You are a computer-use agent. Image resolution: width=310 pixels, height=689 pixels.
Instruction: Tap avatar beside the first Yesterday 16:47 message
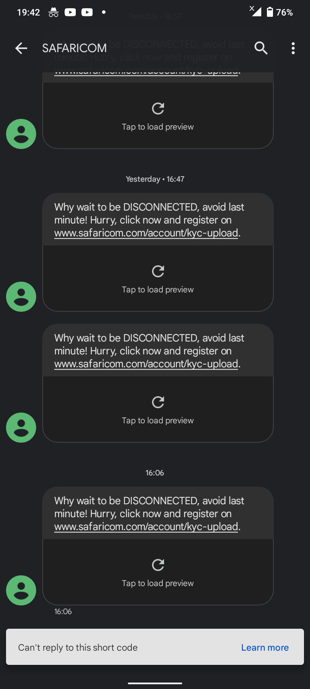click(x=21, y=297)
